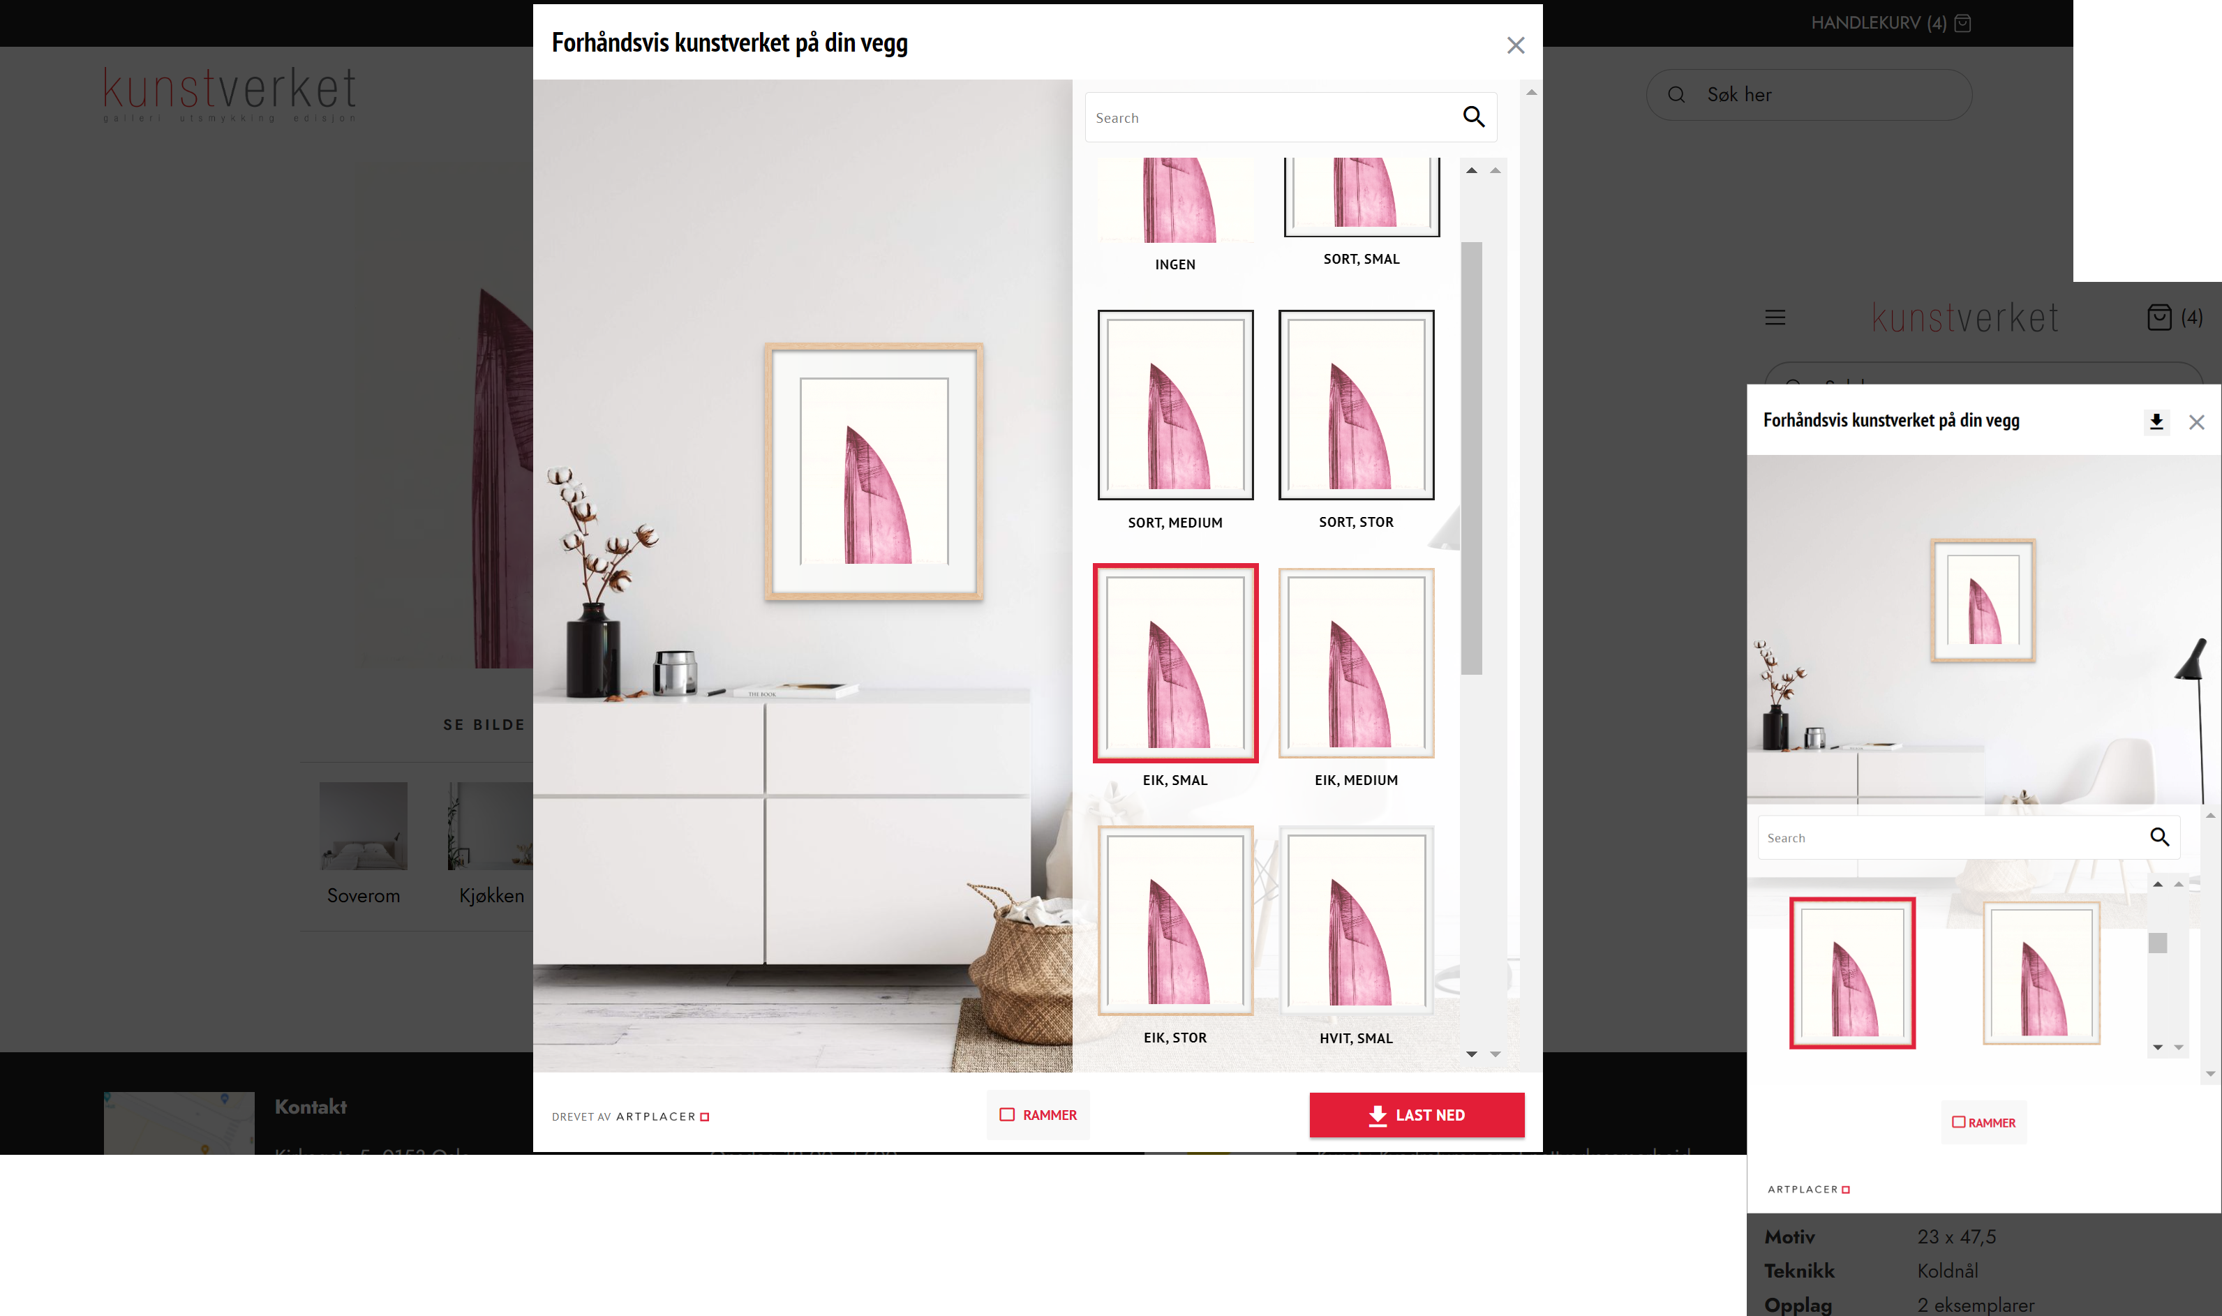Click the Søk her search field
This screenshot has width=2222, height=1316.
point(1809,94)
